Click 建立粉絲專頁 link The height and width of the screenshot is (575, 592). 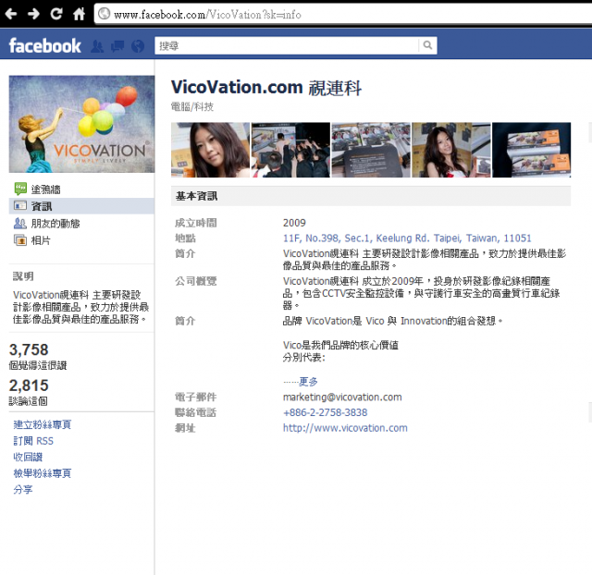click(x=43, y=424)
